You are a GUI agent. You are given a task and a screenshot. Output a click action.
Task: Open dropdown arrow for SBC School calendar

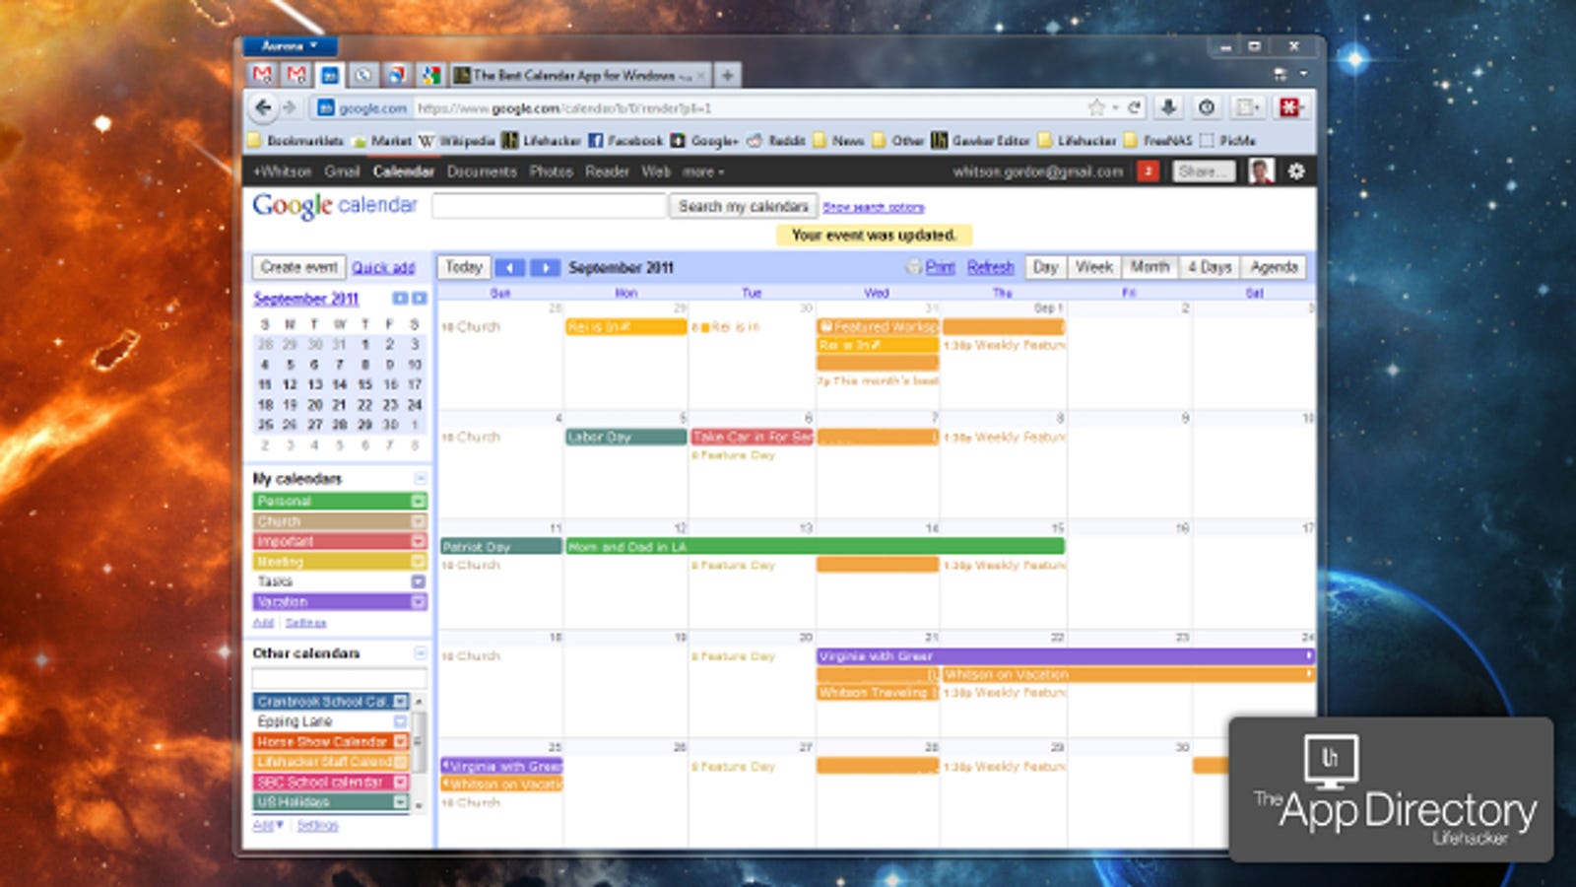click(401, 783)
